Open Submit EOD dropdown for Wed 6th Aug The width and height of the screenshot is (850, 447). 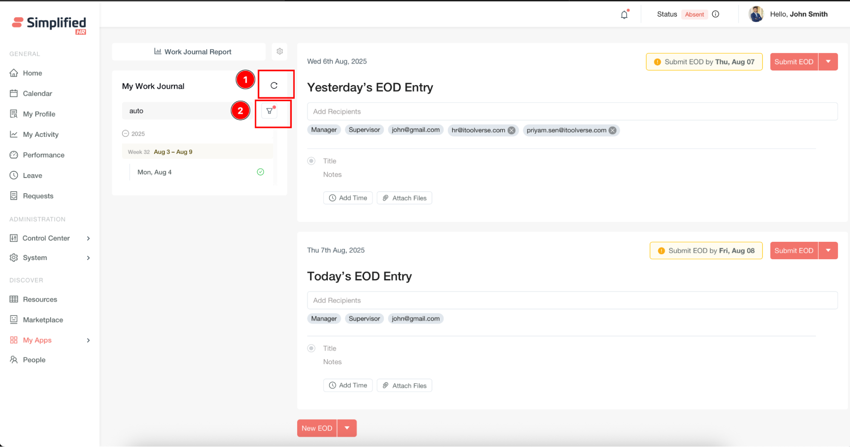pyautogui.click(x=828, y=62)
